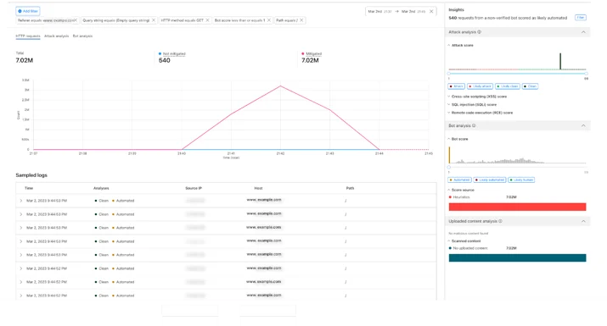Open the Attack analysis info icon
Viewport: 607px width, 326px height.
[480, 32]
